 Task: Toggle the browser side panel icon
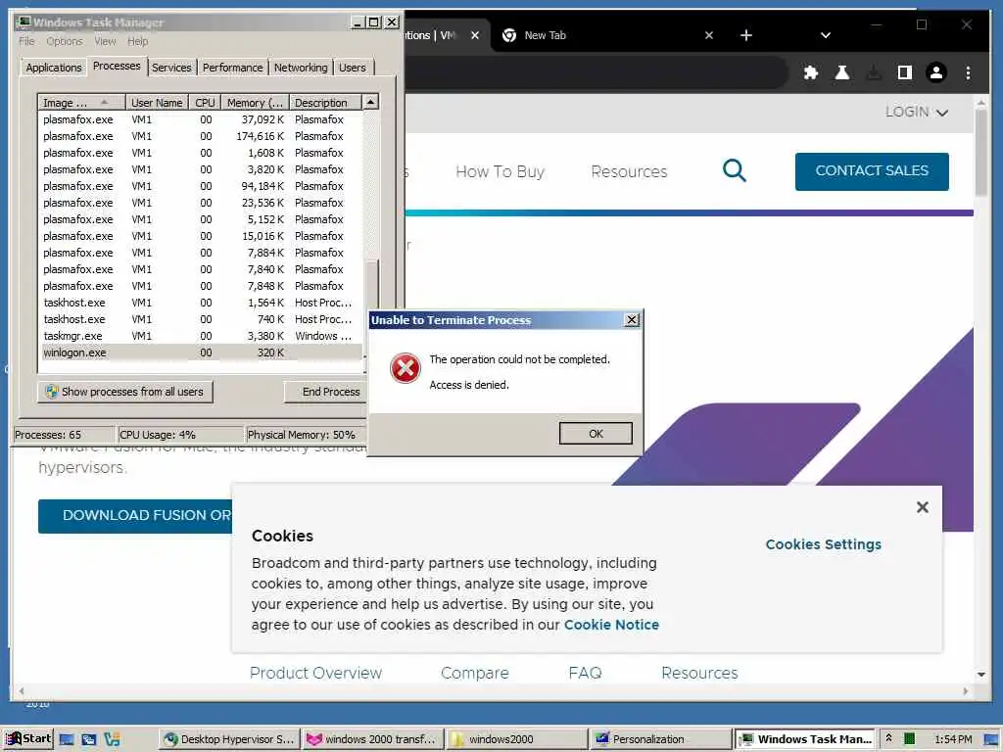[904, 72]
